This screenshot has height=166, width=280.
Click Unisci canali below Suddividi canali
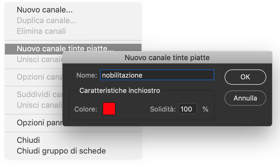[x=40, y=105]
